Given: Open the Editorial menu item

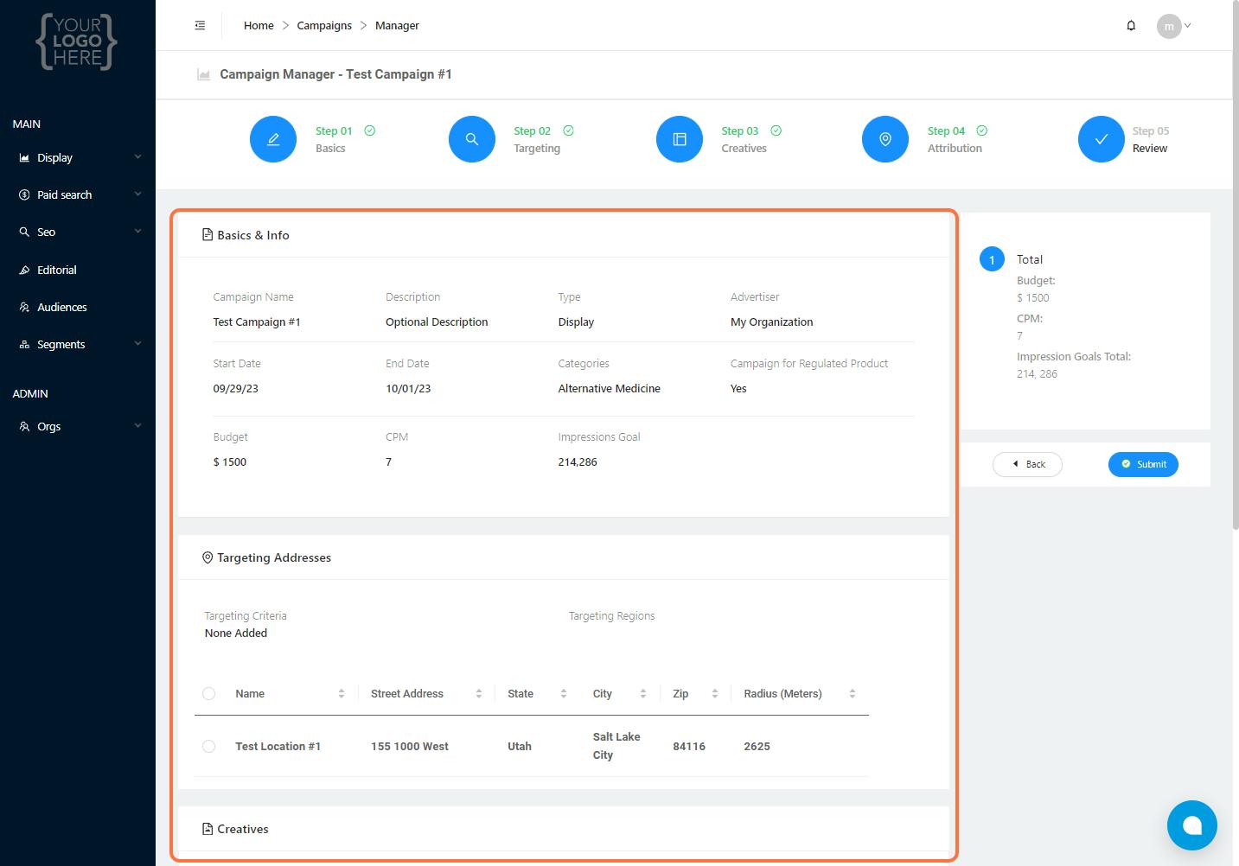Looking at the screenshot, I should (x=57, y=270).
